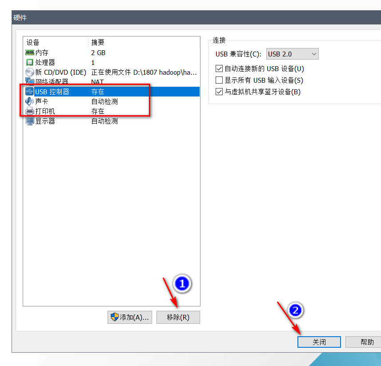Click the 关闭 button

[319, 342]
